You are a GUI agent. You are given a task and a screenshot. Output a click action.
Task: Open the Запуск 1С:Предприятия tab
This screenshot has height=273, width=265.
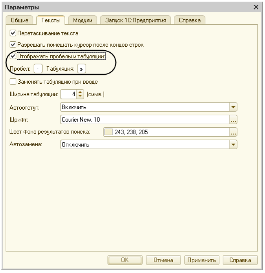135,20
